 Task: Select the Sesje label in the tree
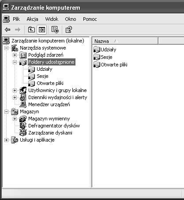[x=42, y=76]
